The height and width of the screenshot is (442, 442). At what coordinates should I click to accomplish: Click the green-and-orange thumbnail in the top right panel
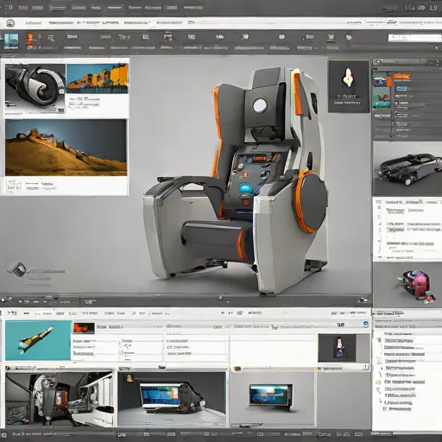[x=382, y=79]
